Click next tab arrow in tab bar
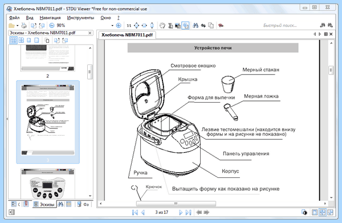Screen dimensions: 342x223 320,34
